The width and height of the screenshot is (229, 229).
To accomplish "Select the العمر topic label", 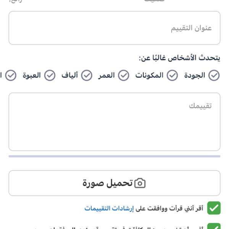I will (x=106, y=75).
